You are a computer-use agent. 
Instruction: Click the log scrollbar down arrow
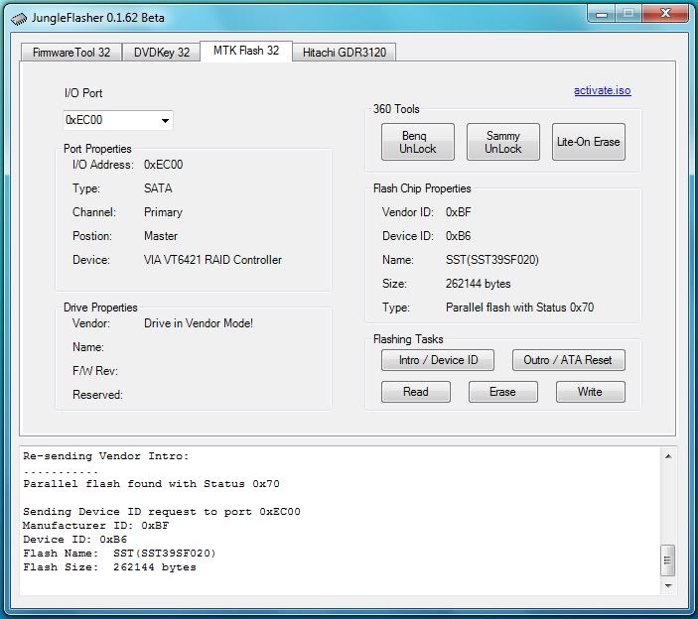[x=668, y=585]
